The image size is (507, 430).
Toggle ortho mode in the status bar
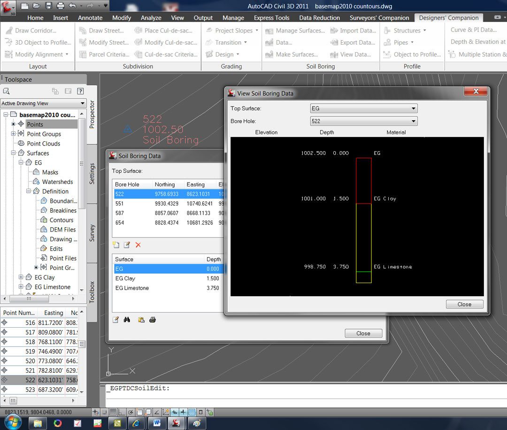tap(122, 412)
